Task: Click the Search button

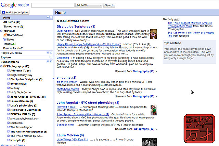Action: point(109,5)
